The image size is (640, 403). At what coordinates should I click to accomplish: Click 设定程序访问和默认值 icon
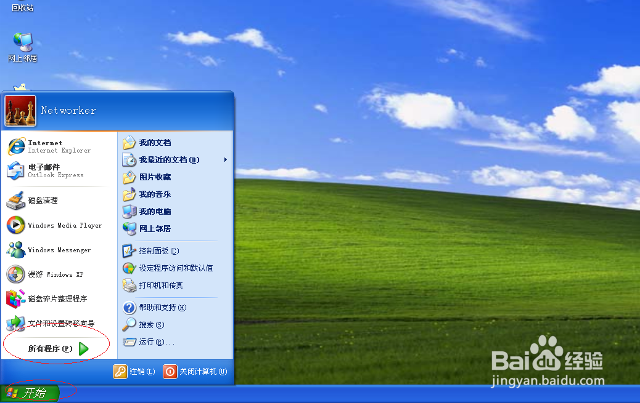129,268
